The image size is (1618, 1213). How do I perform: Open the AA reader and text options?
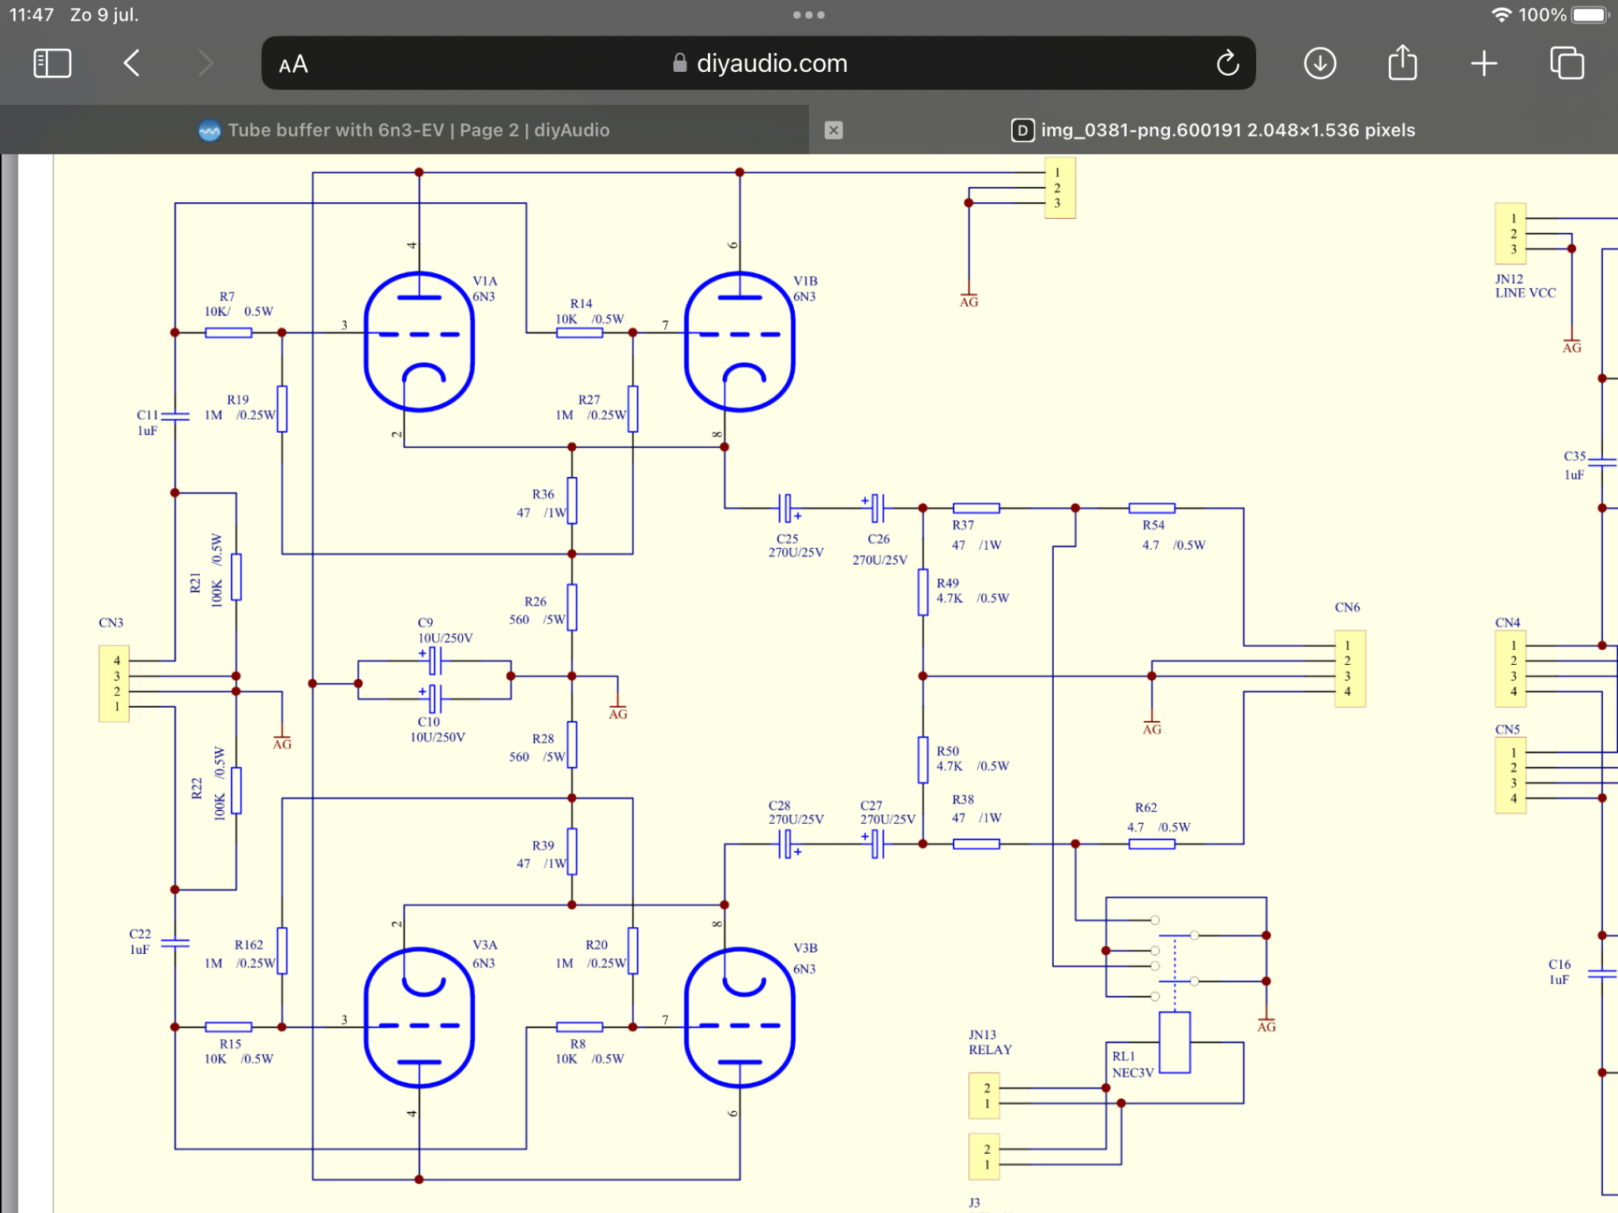coord(293,64)
